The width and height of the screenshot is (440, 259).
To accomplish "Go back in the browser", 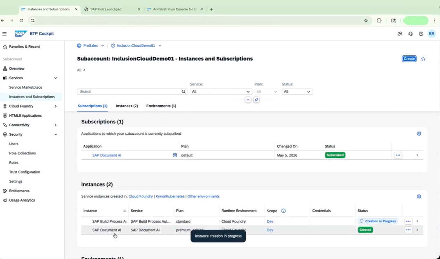I will 3,20.
